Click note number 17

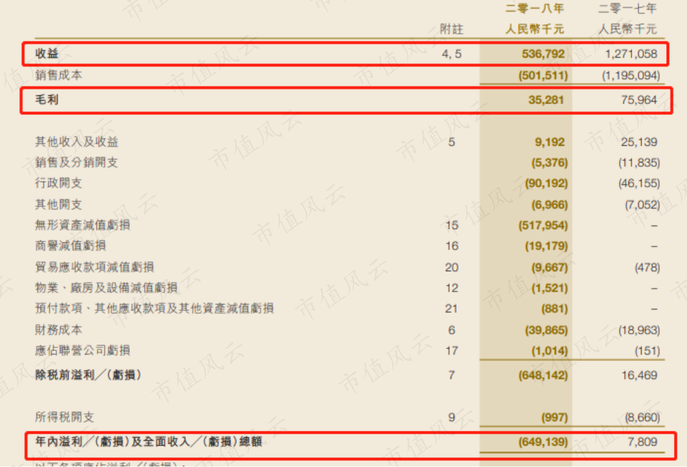pos(452,350)
